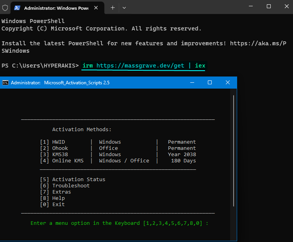Select the Administrator: Windows PowerShell tab
Image resolution: width=293 pixels, height=242 pixels.
pyautogui.click(x=57, y=8)
